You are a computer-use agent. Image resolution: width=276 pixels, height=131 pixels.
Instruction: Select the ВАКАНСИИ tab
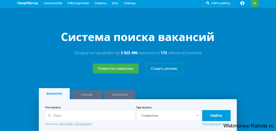point(54,94)
